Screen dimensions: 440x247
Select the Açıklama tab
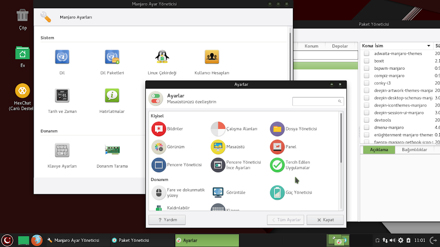tap(379, 149)
